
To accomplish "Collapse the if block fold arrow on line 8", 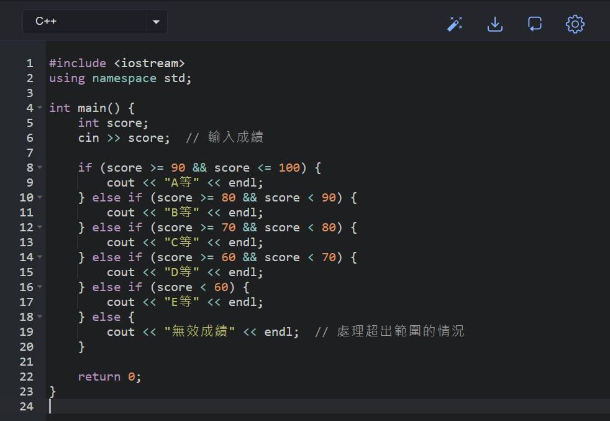I will click(40, 167).
